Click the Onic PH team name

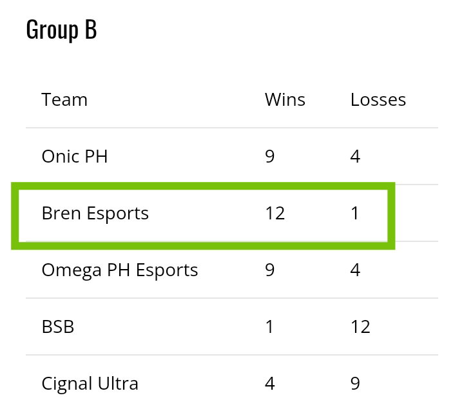(x=75, y=156)
